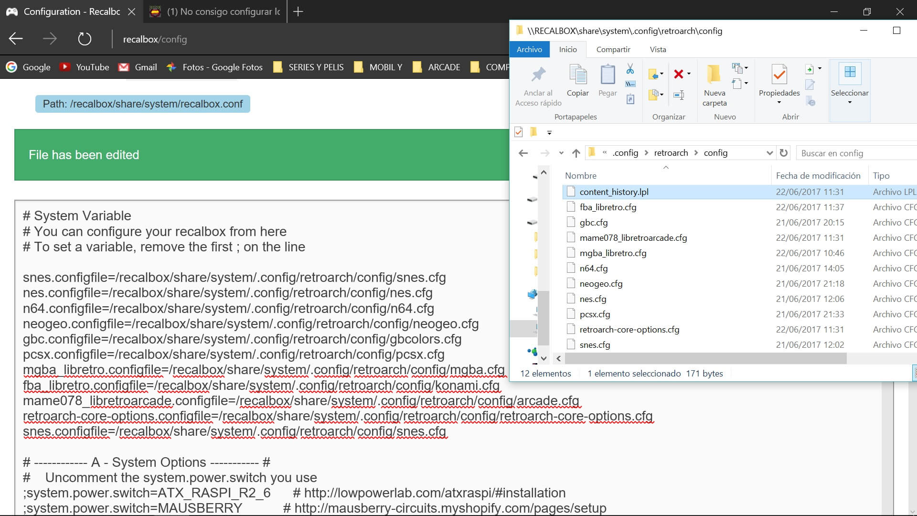Open a new browser tab

click(298, 11)
